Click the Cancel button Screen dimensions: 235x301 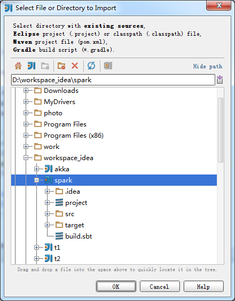160,287
